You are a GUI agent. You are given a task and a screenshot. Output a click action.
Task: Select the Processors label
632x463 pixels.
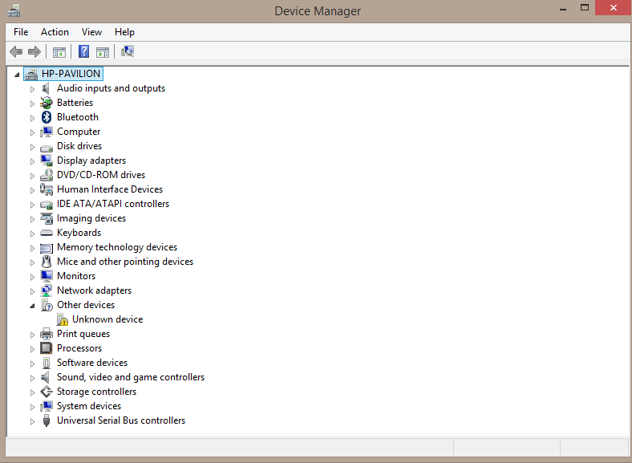point(79,348)
